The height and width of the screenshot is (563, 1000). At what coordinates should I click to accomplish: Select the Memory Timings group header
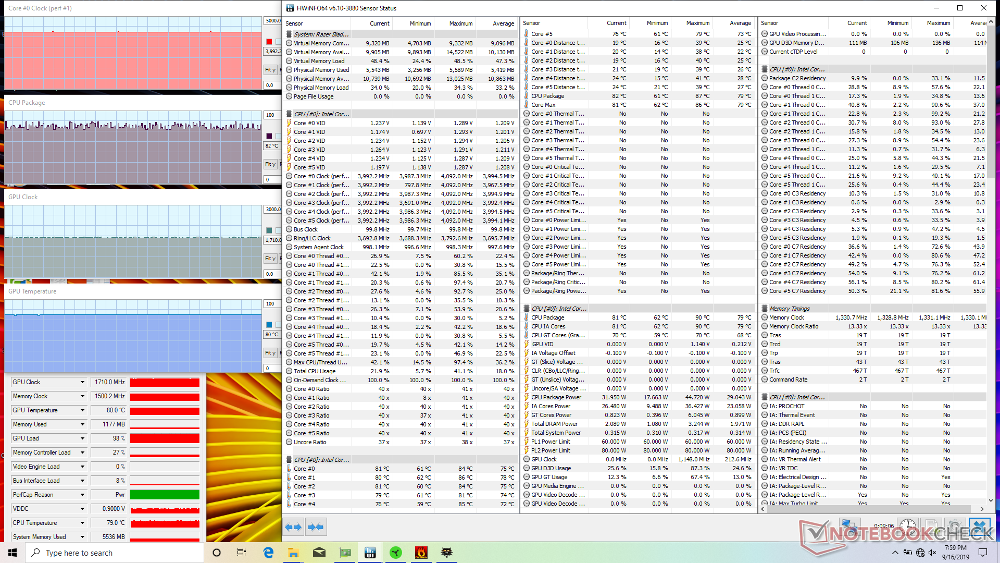(x=873, y=309)
